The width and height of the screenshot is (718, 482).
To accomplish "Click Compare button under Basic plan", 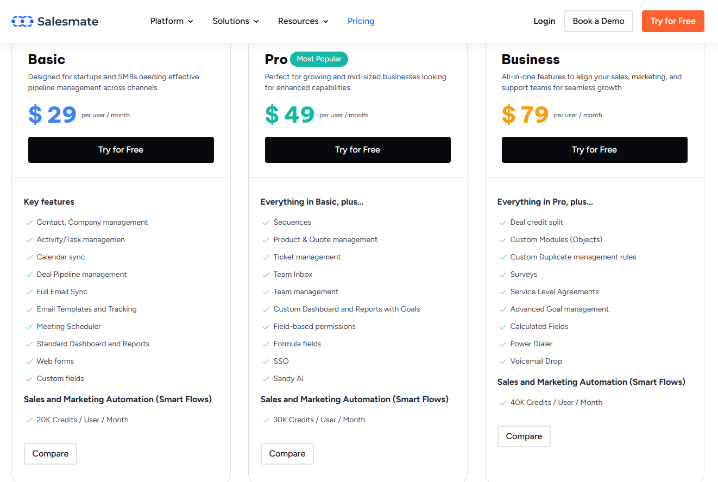I will click(51, 454).
